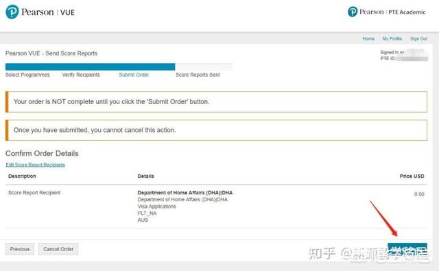The width and height of the screenshot is (439, 271).
Task: Click Sign Out link
Action: (x=419, y=39)
